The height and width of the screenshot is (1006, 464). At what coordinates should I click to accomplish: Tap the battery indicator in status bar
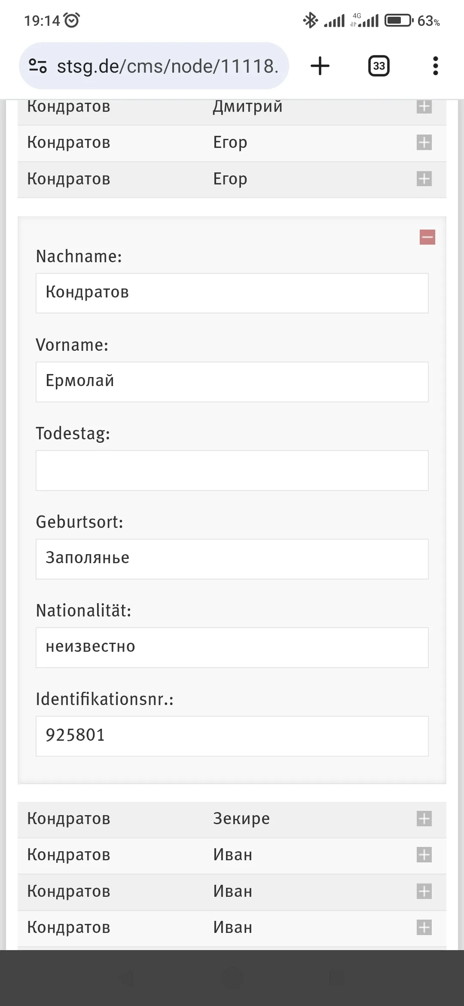pos(398,21)
